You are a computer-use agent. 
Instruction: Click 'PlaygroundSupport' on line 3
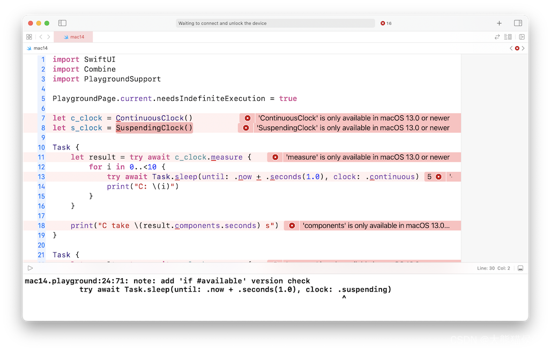pos(122,79)
